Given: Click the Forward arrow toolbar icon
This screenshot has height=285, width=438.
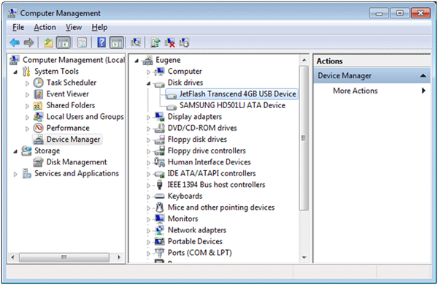Looking at the screenshot, I should [28, 42].
